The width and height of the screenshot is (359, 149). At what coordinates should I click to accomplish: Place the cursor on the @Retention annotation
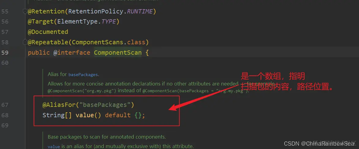pos(46,11)
